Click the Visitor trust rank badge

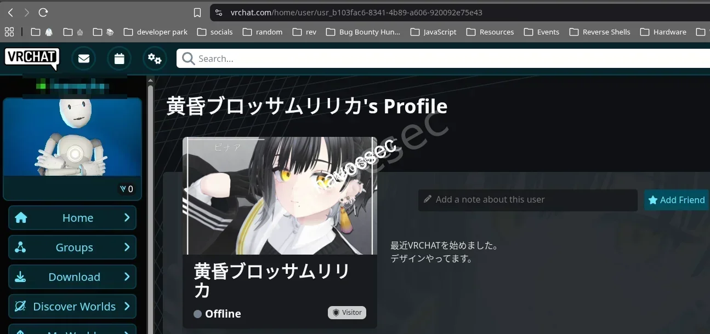tap(347, 312)
